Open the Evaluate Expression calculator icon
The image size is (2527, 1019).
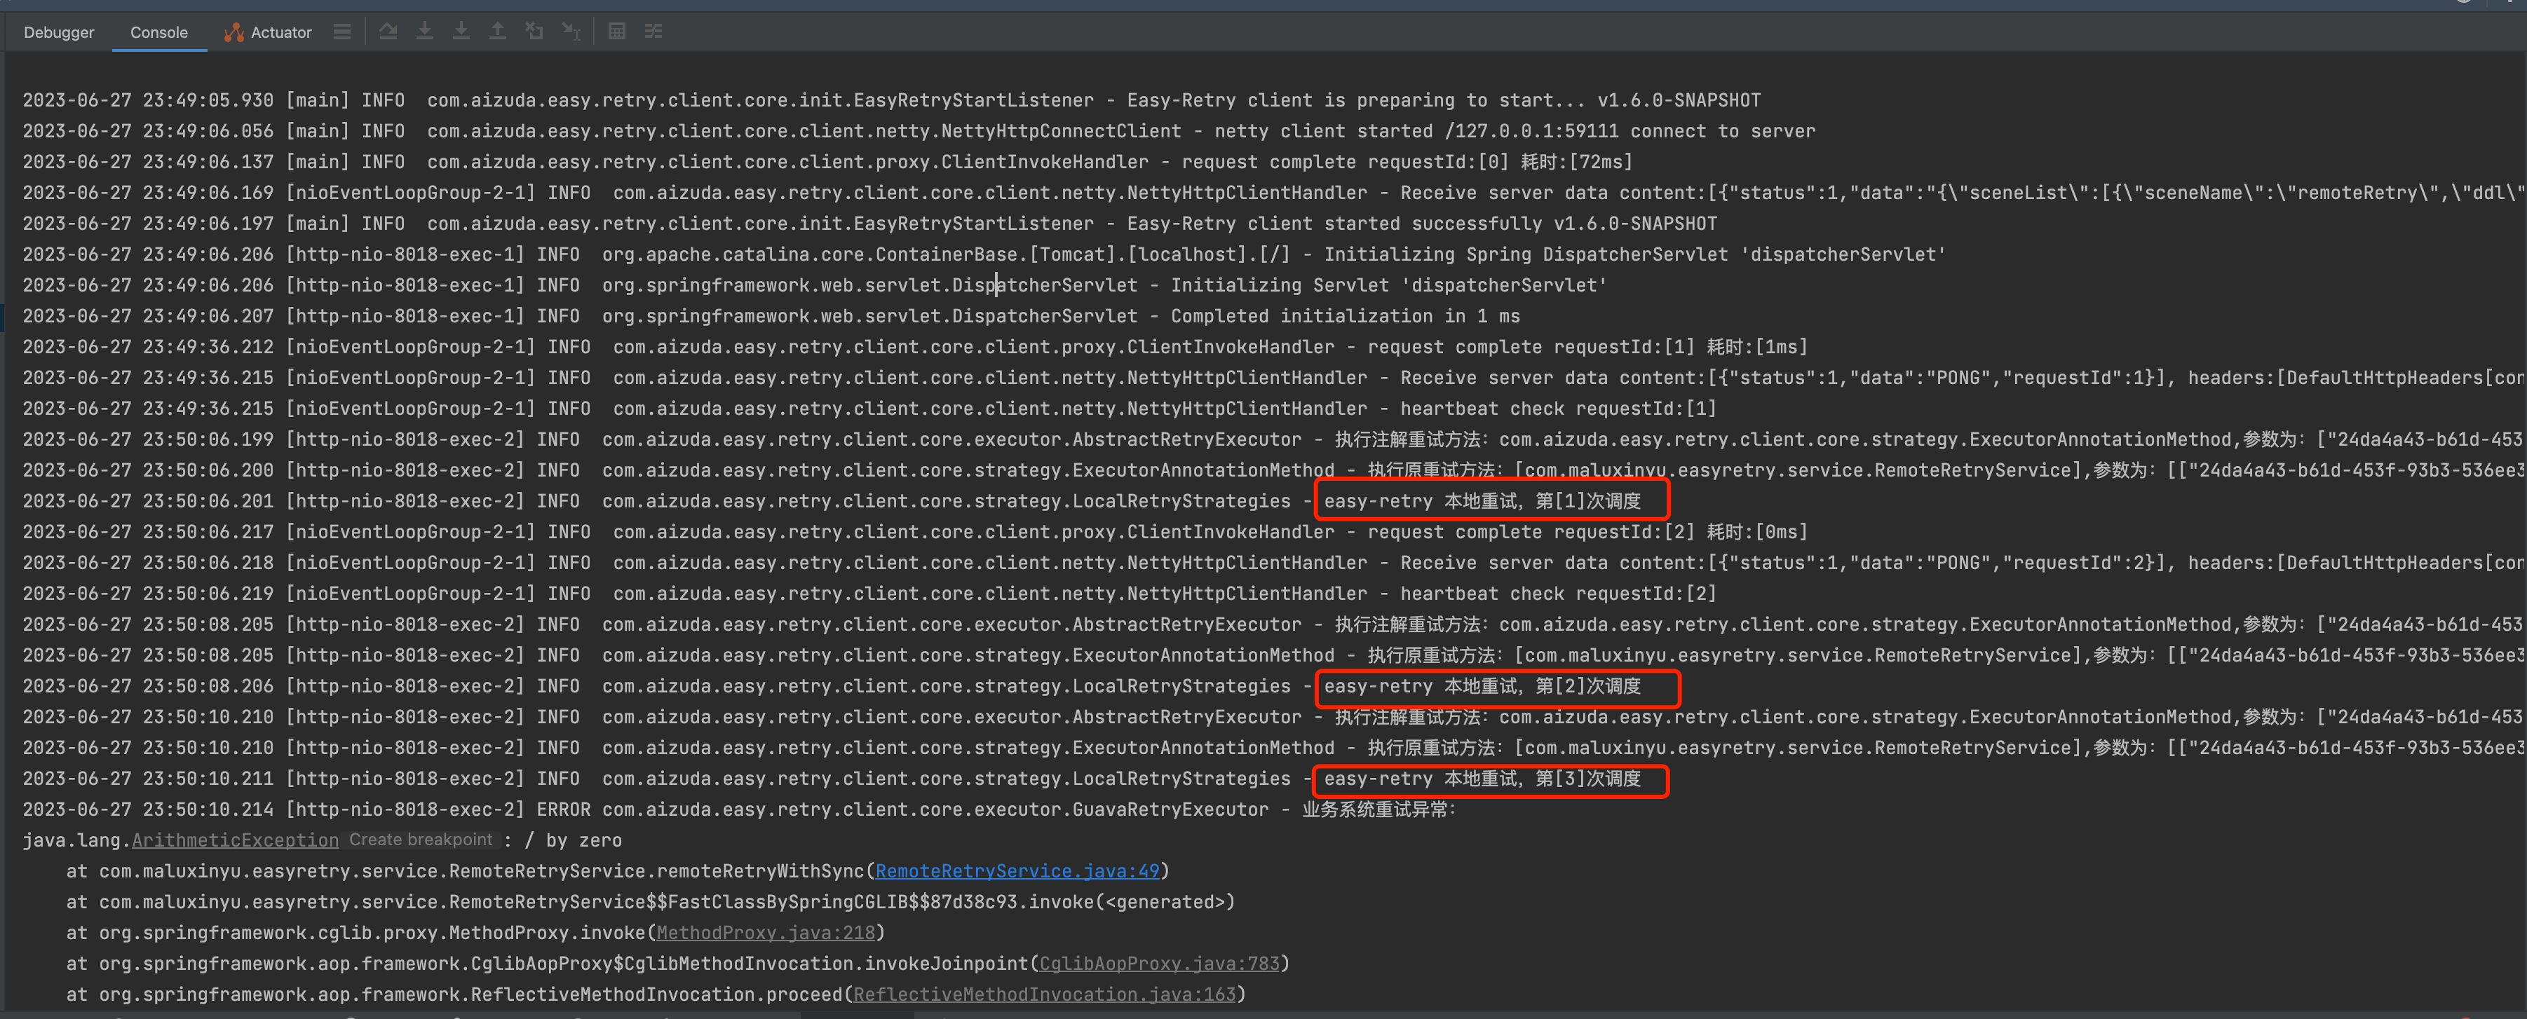tap(616, 32)
